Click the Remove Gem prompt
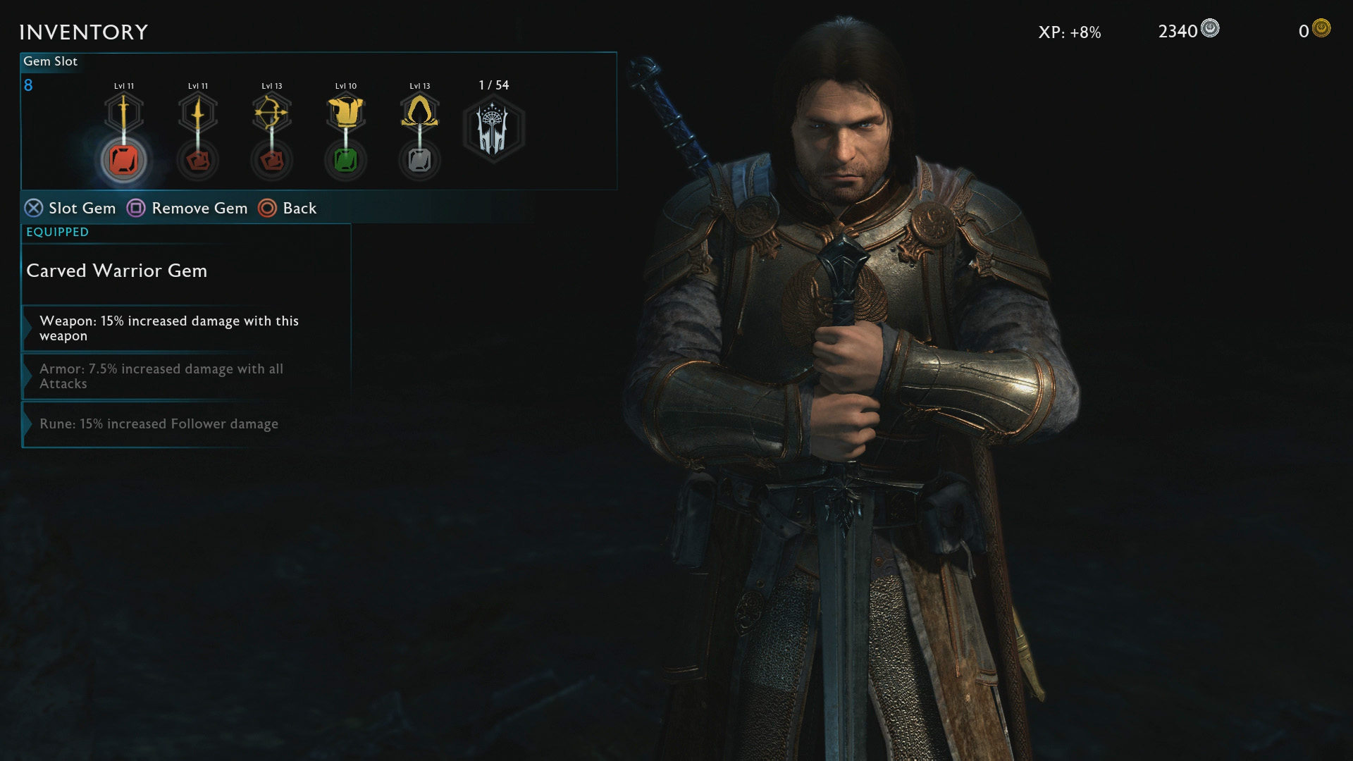 [187, 208]
